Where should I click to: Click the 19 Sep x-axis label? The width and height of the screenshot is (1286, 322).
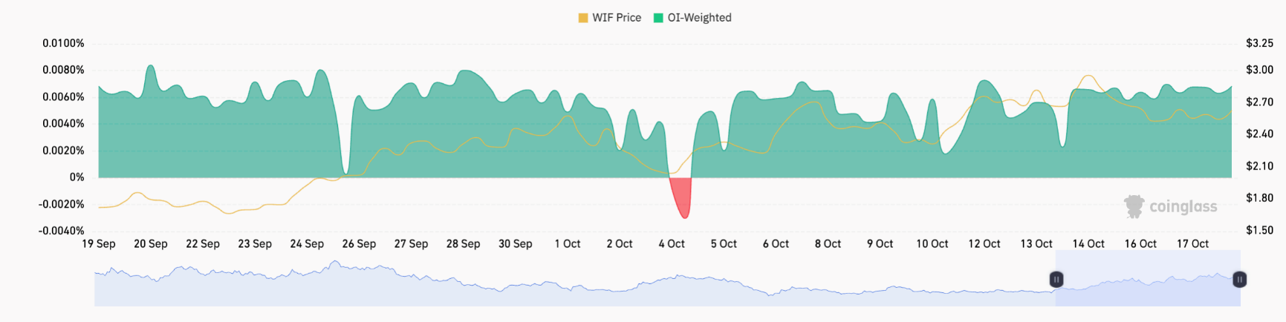(x=99, y=243)
